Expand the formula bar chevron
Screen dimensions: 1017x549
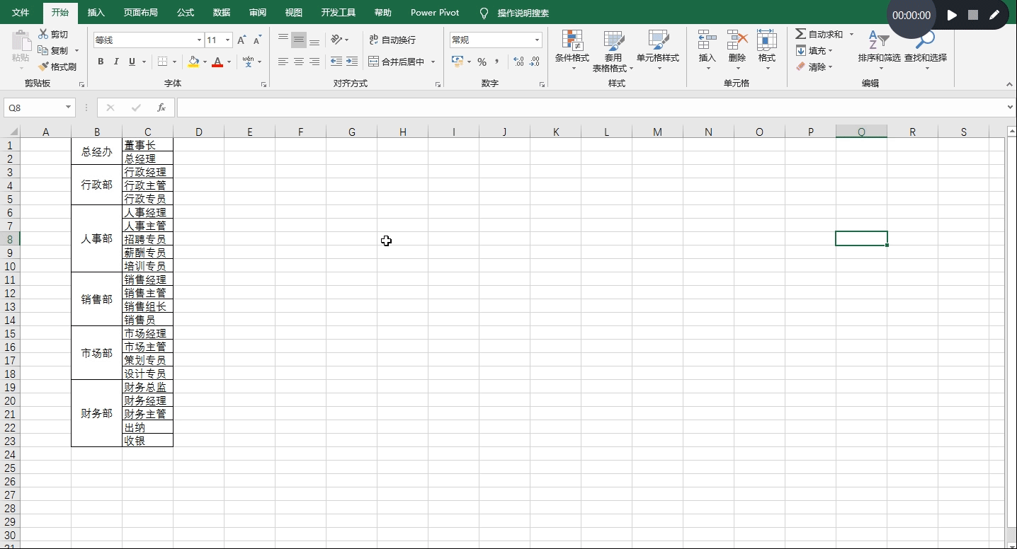pos(1010,108)
